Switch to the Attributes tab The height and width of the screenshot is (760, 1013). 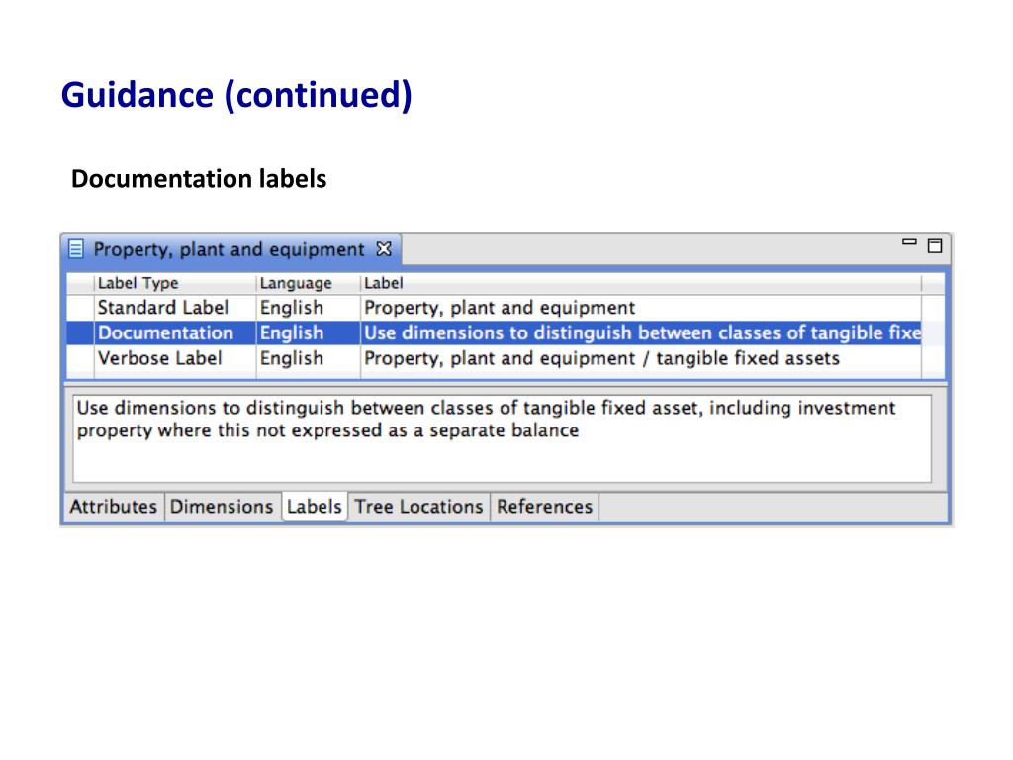click(x=114, y=506)
